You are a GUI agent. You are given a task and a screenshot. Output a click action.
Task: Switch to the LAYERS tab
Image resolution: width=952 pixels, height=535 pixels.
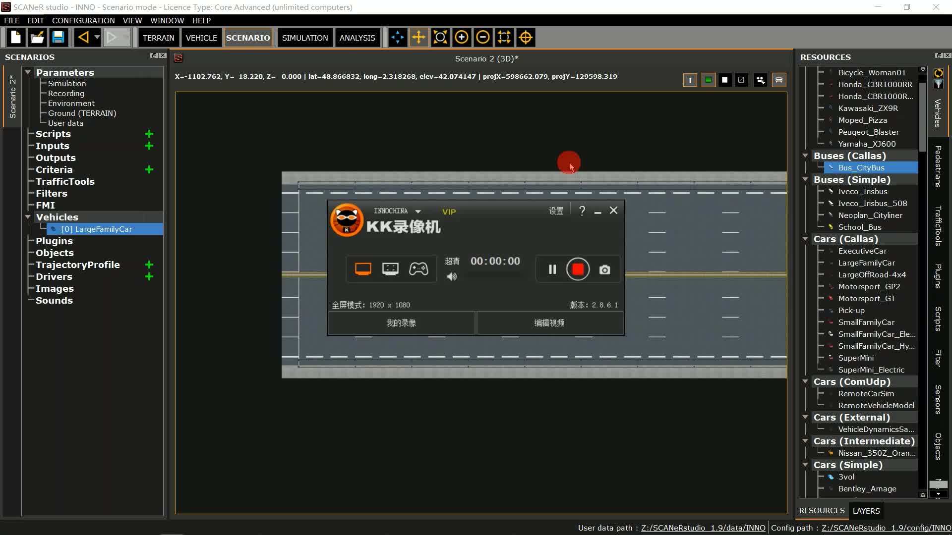[x=866, y=511]
